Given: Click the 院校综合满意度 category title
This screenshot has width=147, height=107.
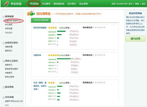Looking at the screenshot, I should click(x=40, y=28).
